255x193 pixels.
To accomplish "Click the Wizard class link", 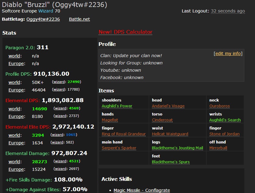I will [46, 11].
